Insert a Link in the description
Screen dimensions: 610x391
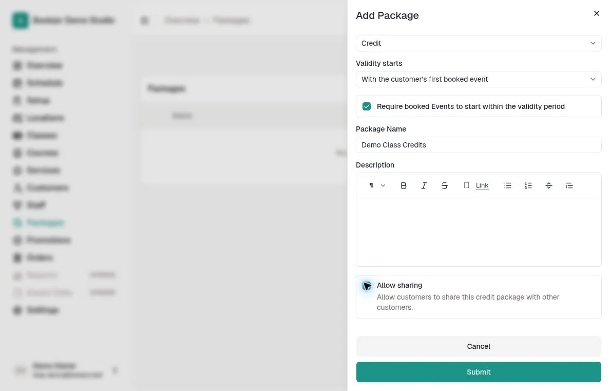[x=482, y=185]
